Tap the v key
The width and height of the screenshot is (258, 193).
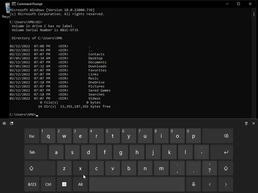pos(113,168)
